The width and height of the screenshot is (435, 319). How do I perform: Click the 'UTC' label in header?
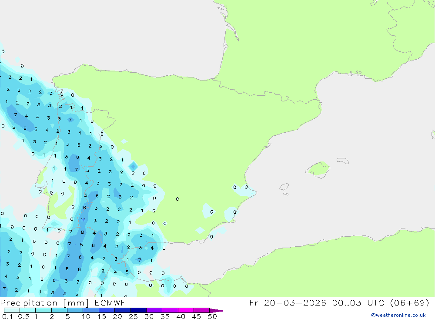coord(376,302)
